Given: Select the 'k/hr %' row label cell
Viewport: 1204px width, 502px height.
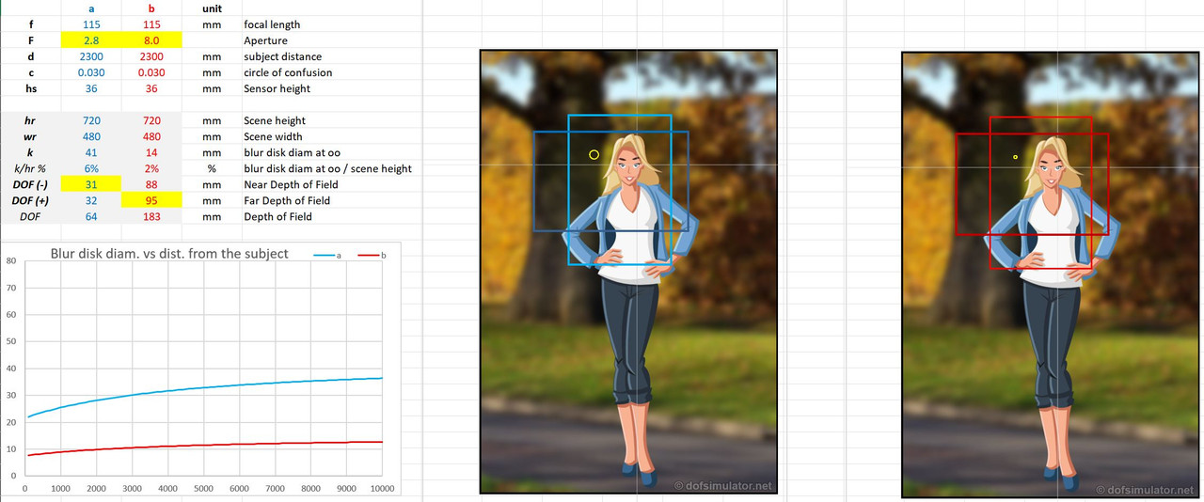Looking at the screenshot, I should [30, 169].
